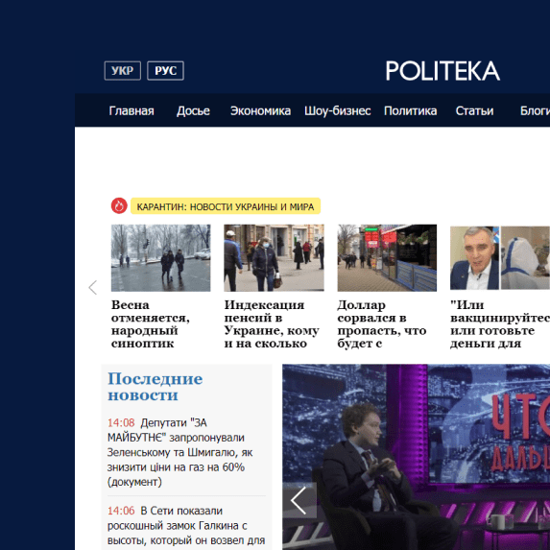Screen dimensions: 550x550
Task: Open thumbnail for Индексация пенсий article
Action: (x=274, y=258)
